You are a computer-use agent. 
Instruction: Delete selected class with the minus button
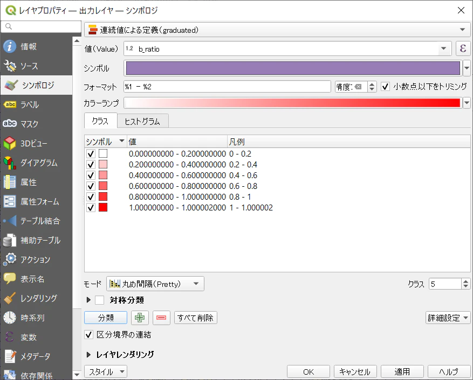pos(161,318)
